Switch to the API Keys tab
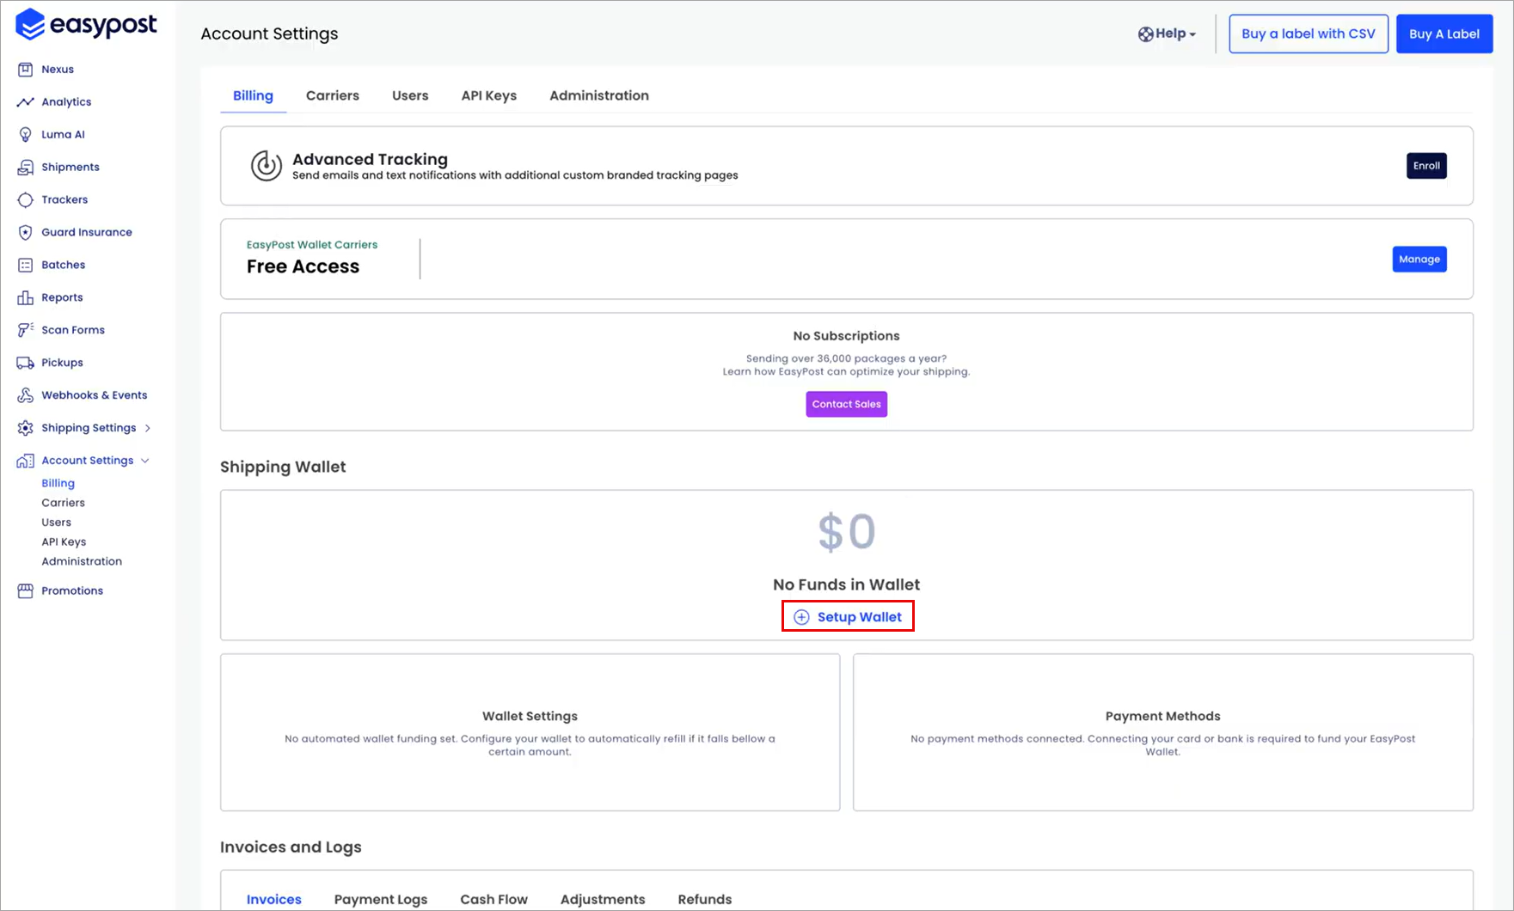Screen dimensions: 1514x911 [489, 95]
